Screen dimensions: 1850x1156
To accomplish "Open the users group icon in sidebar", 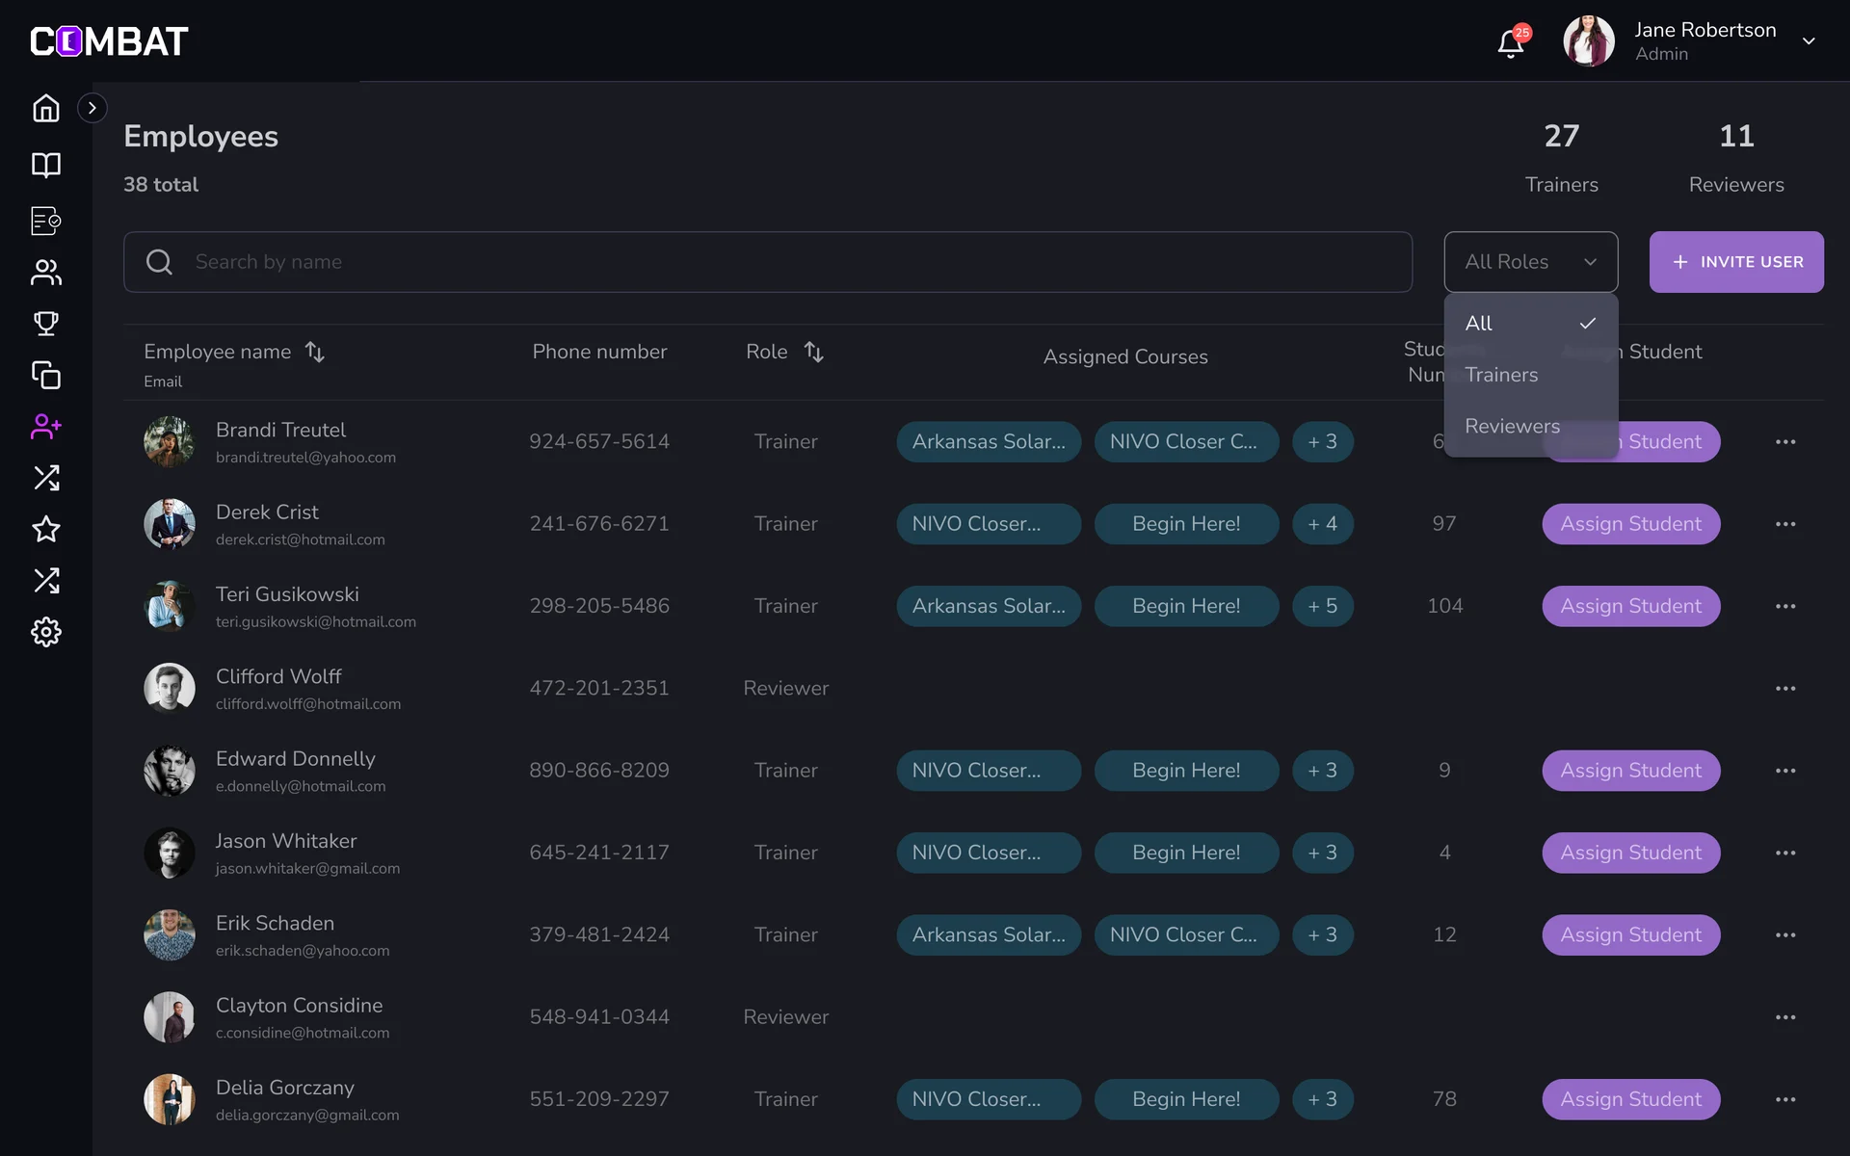I will click(x=46, y=273).
